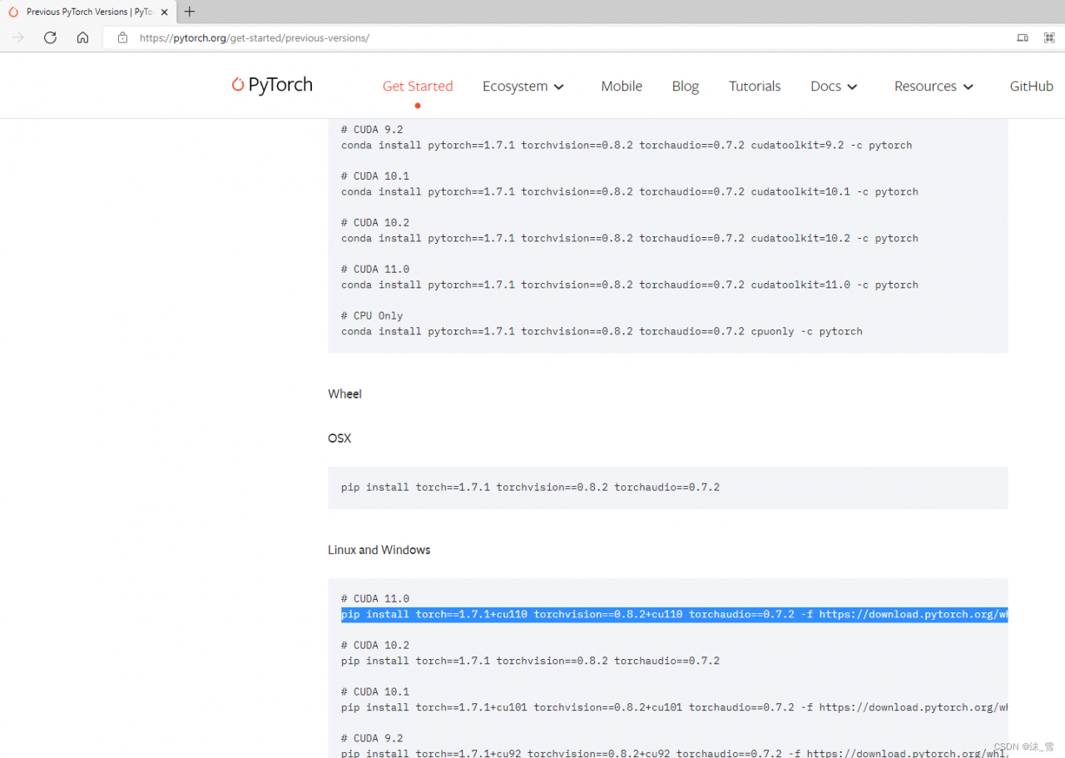Click the OSX pip install torch==1.7.1 command
Viewport: 1065px width, 758px height.
click(x=530, y=488)
